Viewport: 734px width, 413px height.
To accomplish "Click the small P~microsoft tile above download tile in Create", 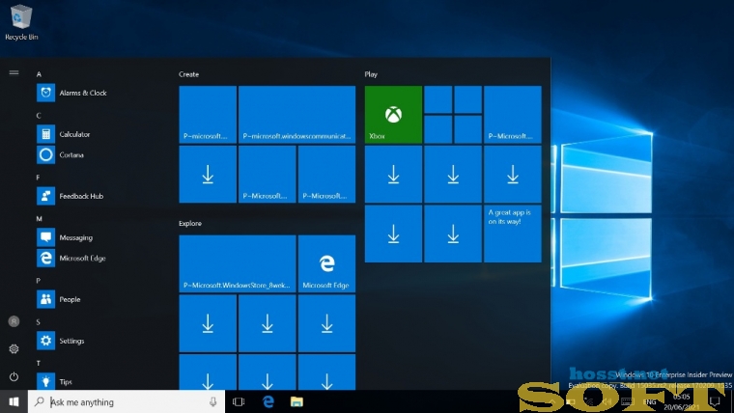I will tap(208, 115).
